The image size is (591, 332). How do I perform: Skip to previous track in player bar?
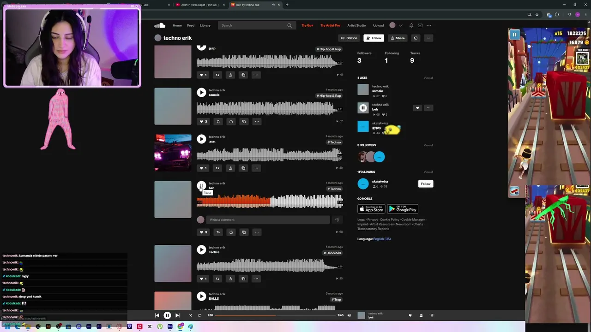(x=157, y=315)
